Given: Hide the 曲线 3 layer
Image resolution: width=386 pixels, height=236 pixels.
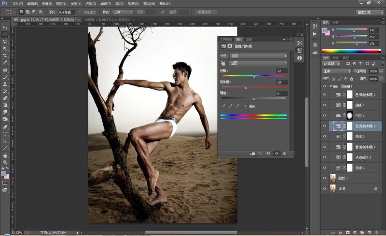Looking at the screenshot, I should tap(324, 105).
